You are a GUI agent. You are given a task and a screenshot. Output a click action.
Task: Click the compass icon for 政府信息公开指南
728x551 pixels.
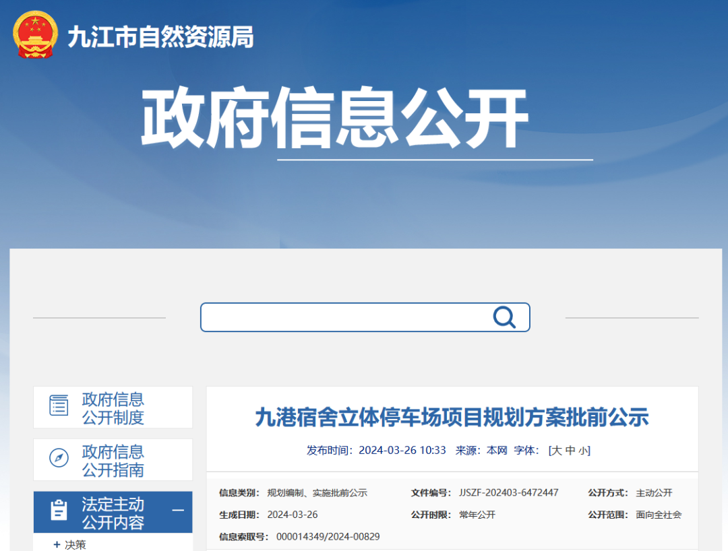[59, 459]
